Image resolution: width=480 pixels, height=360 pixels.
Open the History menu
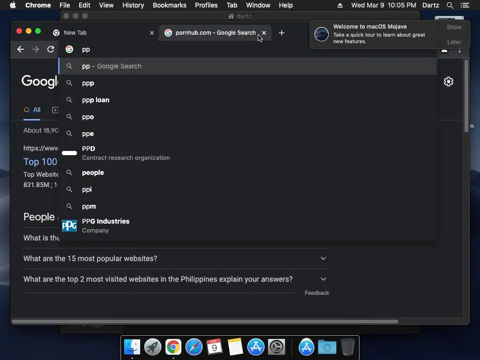[133, 5]
